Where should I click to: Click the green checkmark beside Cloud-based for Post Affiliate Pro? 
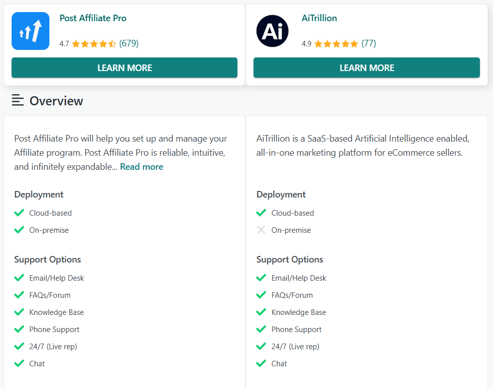coord(19,213)
